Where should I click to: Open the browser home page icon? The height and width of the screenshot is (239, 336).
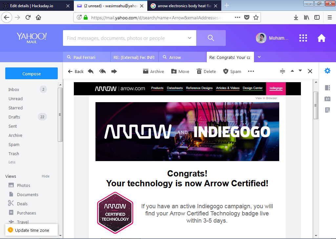(38, 17)
